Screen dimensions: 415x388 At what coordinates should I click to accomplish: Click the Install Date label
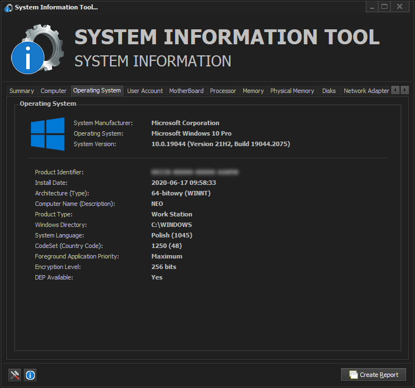pyautogui.click(x=51, y=183)
